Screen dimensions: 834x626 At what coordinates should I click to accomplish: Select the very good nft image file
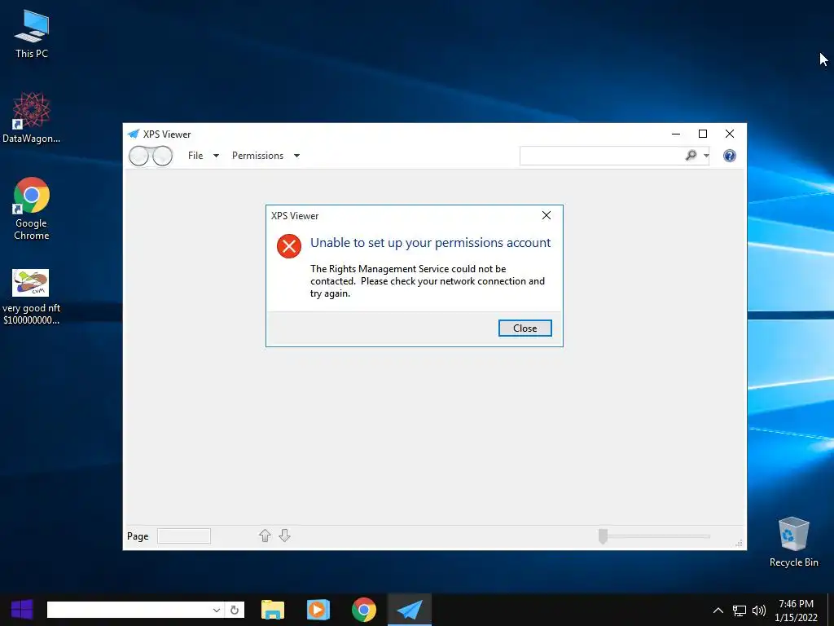pyautogui.click(x=32, y=297)
